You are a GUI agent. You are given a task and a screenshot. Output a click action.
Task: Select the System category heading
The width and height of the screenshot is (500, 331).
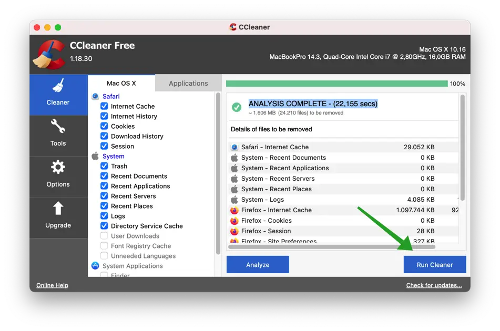point(114,156)
